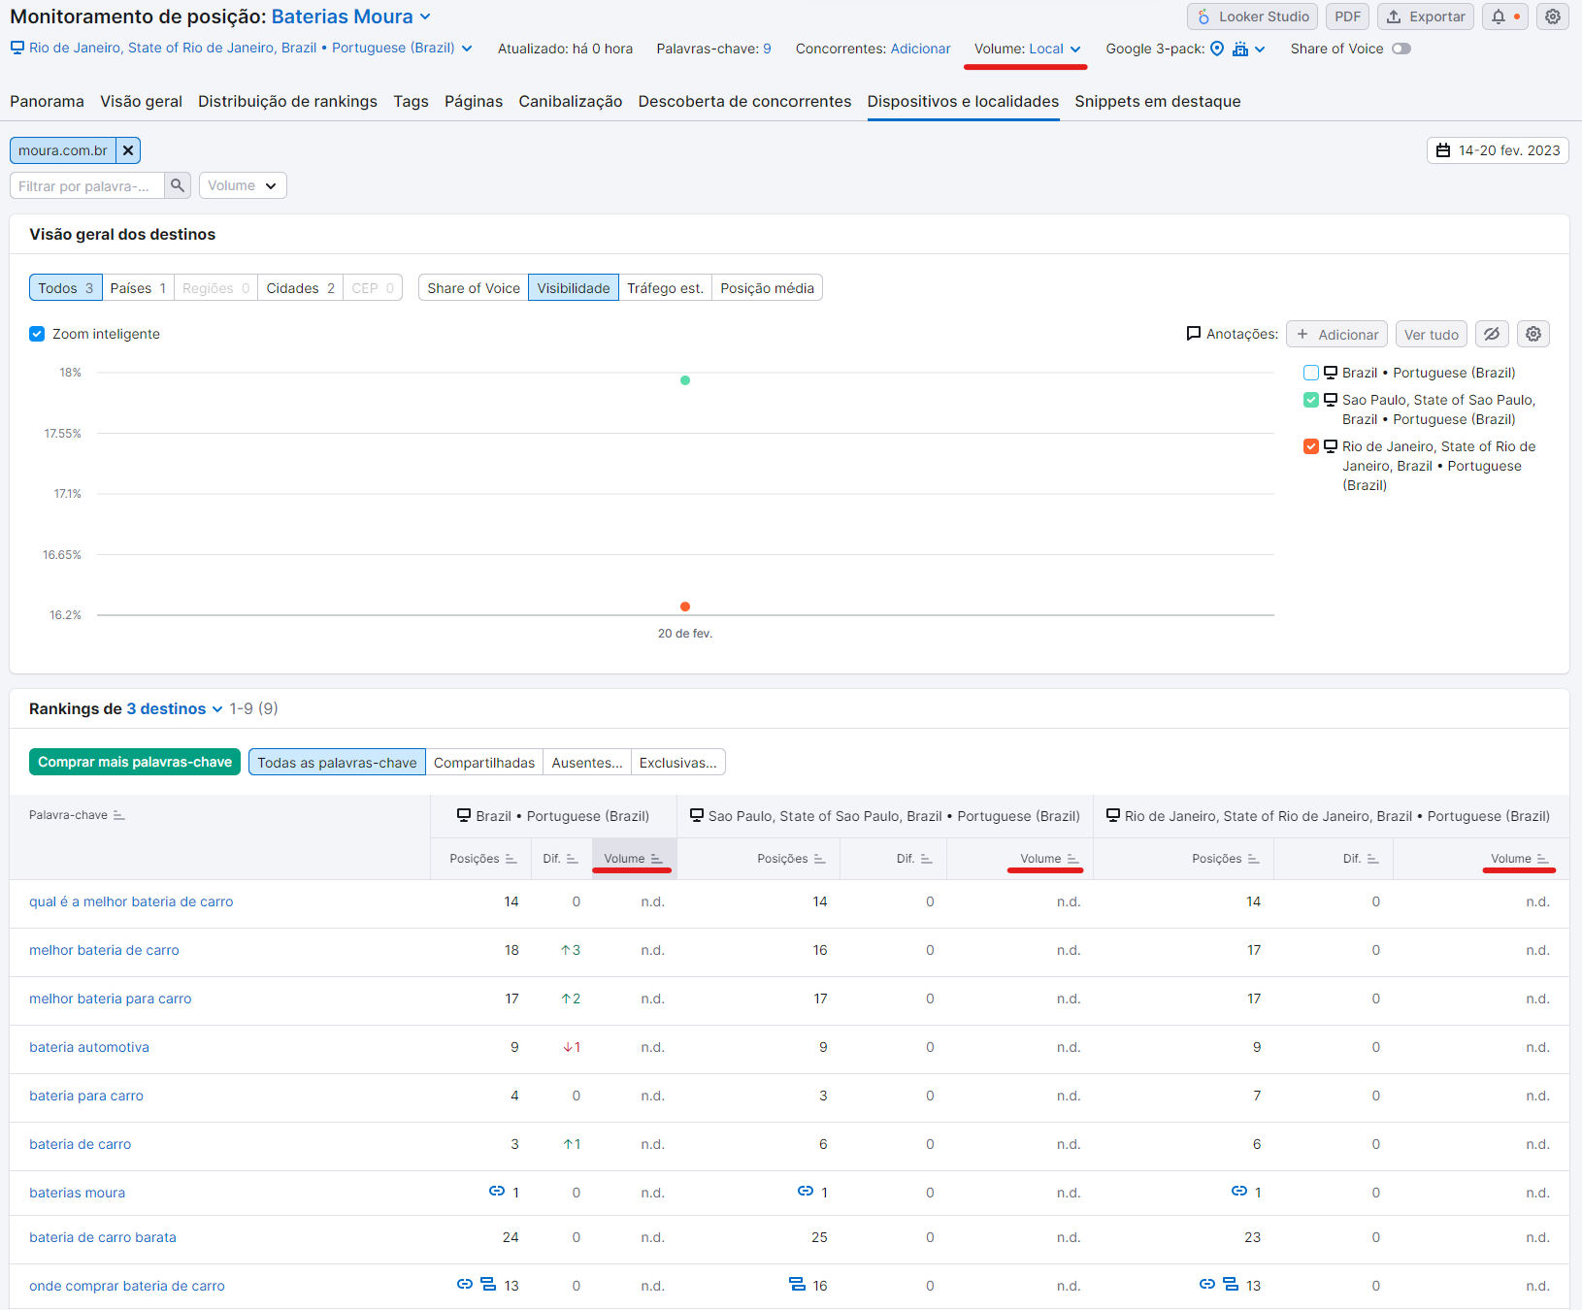Uncheck the Sao Paulo legend checkbox
This screenshot has height=1310, width=1582.
click(x=1311, y=399)
